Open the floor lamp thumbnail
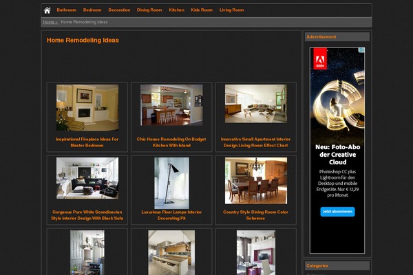Screen dimensions: 413x275 171,183
